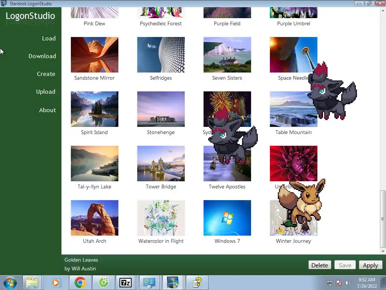Click the Delete button
This screenshot has width=386, height=290.
320,265
